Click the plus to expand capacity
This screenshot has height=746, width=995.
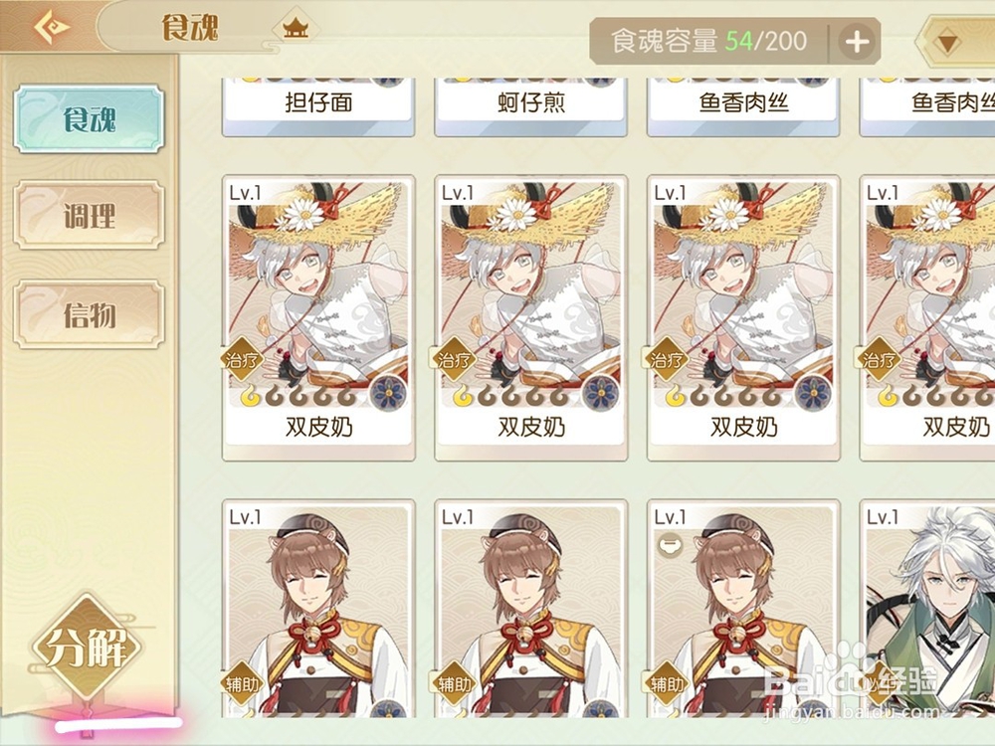click(857, 42)
